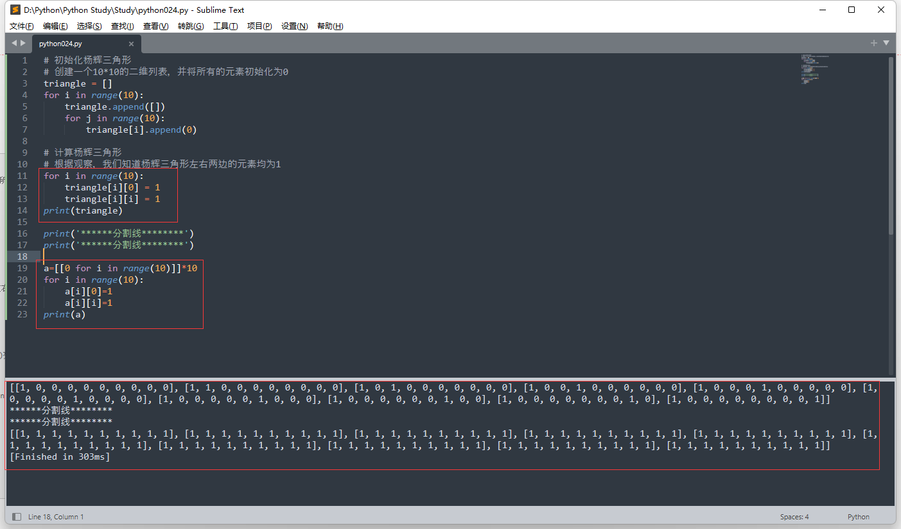Image resolution: width=901 pixels, height=529 pixels.
Task: Toggle the side bar icon in status bar
Action: tap(17, 517)
